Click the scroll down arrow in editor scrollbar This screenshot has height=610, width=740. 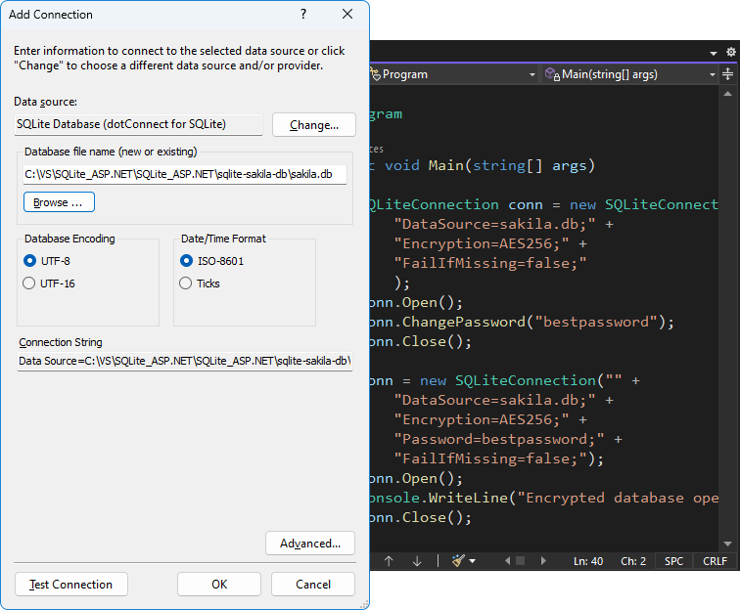click(727, 544)
